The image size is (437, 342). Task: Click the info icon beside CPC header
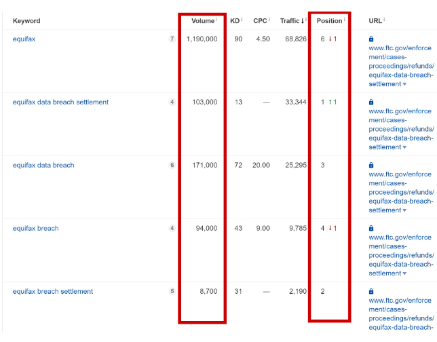pos(269,19)
